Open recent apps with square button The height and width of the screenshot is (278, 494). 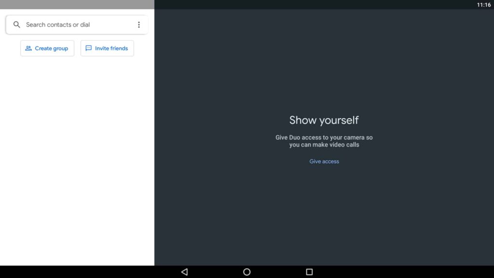point(309,272)
